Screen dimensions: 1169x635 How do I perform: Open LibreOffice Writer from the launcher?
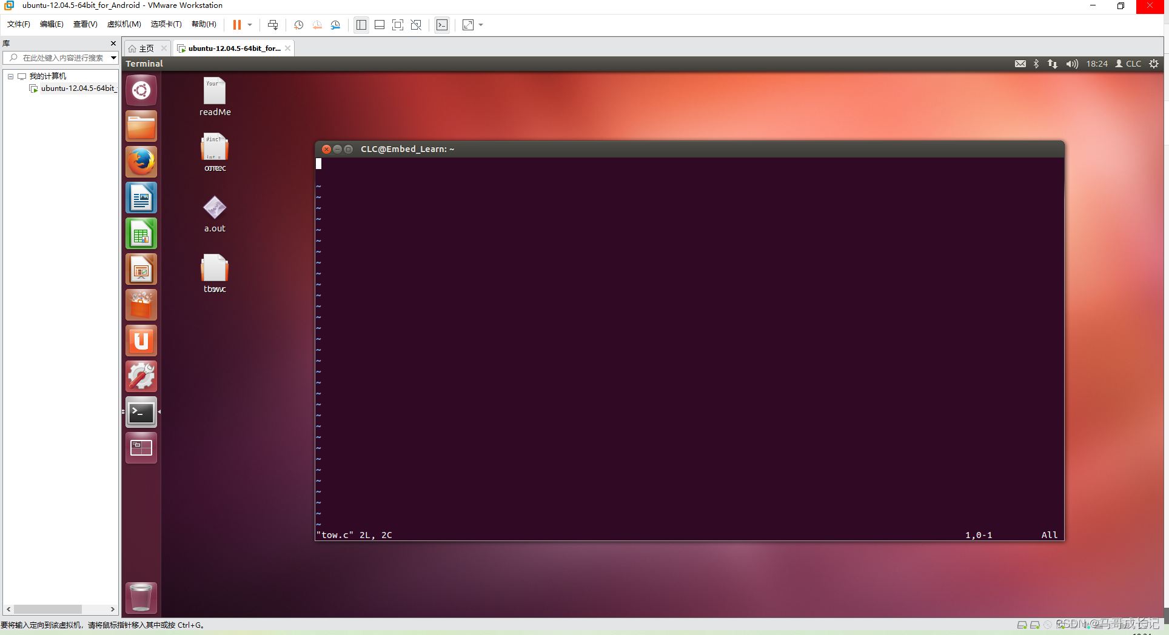click(x=141, y=198)
